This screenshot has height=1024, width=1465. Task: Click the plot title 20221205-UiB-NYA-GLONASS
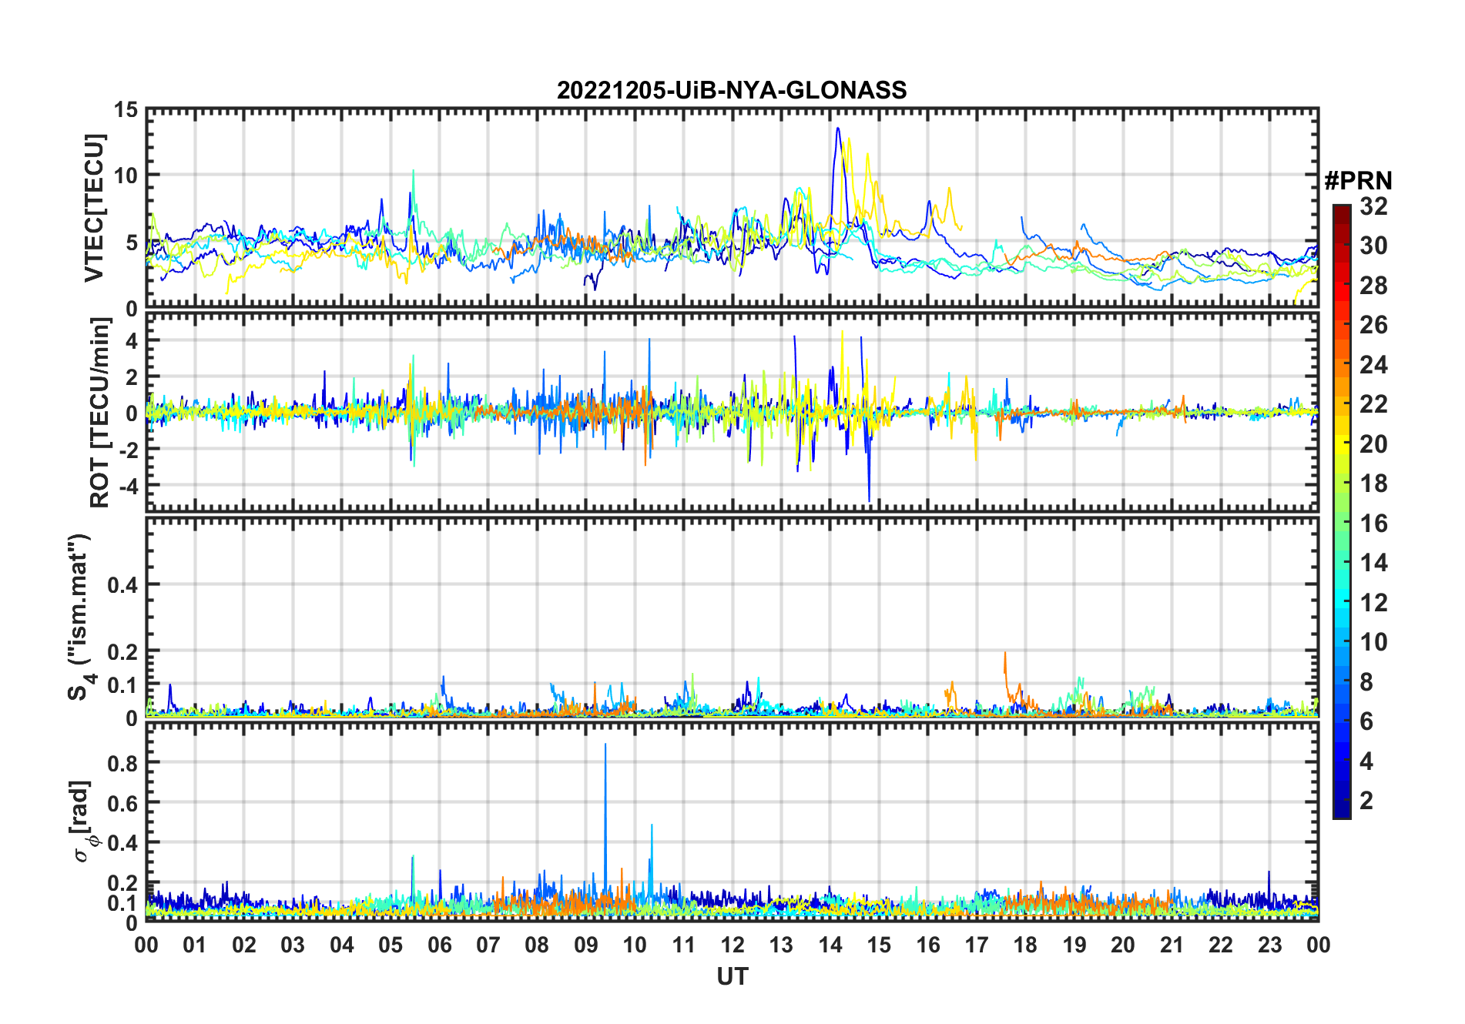[x=732, y=90]
